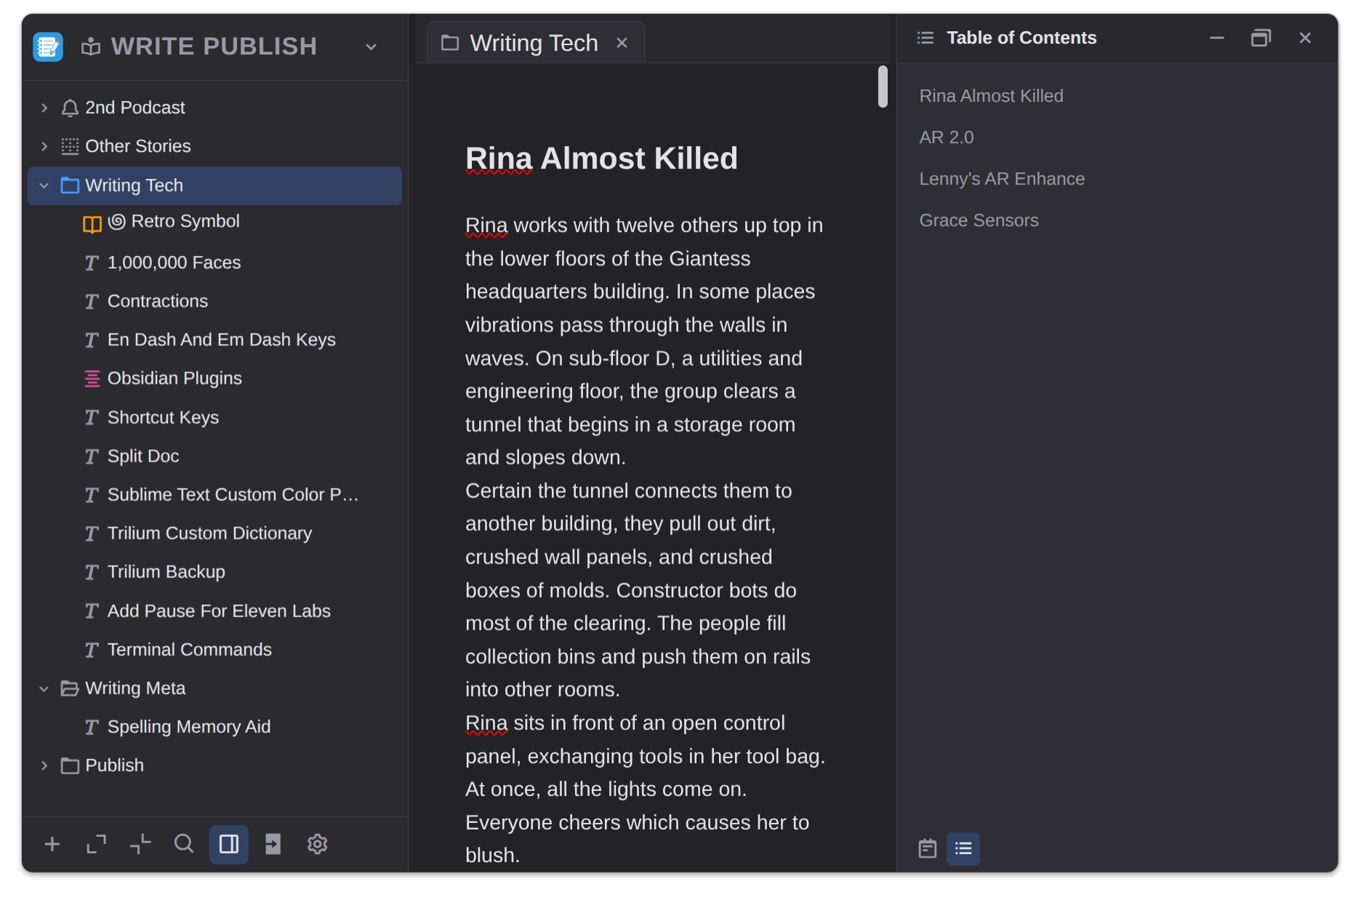
Task: Click the open-folder icon of Writing Meta
Action: tap(70, 689)
